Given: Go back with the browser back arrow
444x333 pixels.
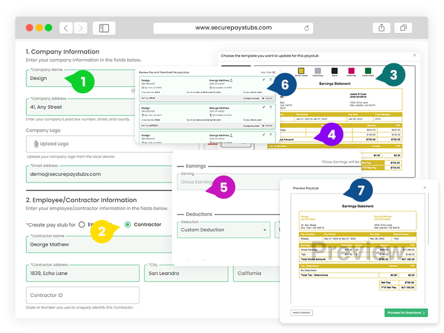Looking at the screenshot, I should pos(66,28).
